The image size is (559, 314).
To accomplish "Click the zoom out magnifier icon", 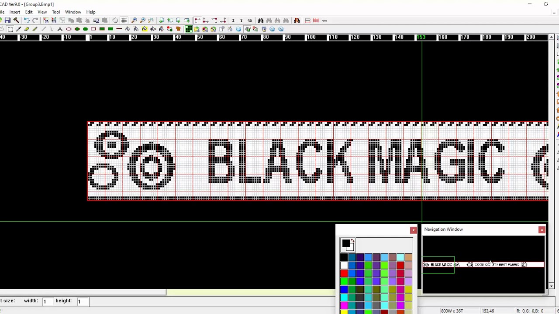I will point(142,20).
